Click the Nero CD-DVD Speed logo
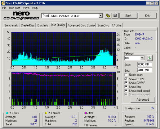 [x=21, y=15]
